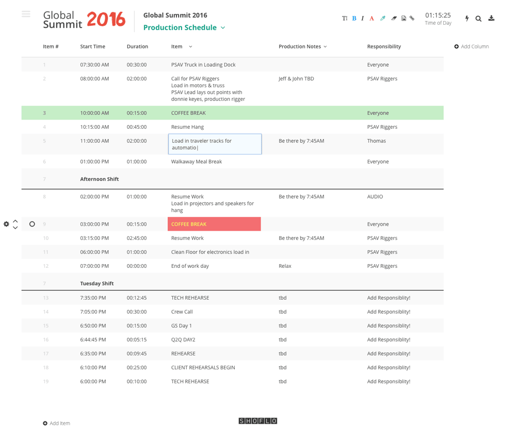This screenshot has width=516, height=429.
Task: Download the schedule via the download icon
Action: point(491,18)
